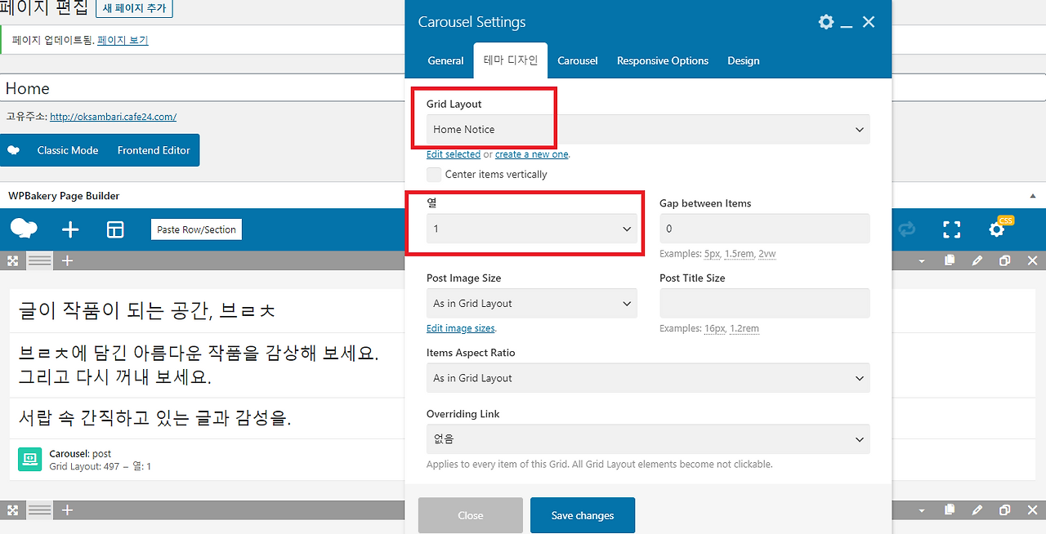
Task: Grab the move handle of the bottom row
Action: coord(13,510)
